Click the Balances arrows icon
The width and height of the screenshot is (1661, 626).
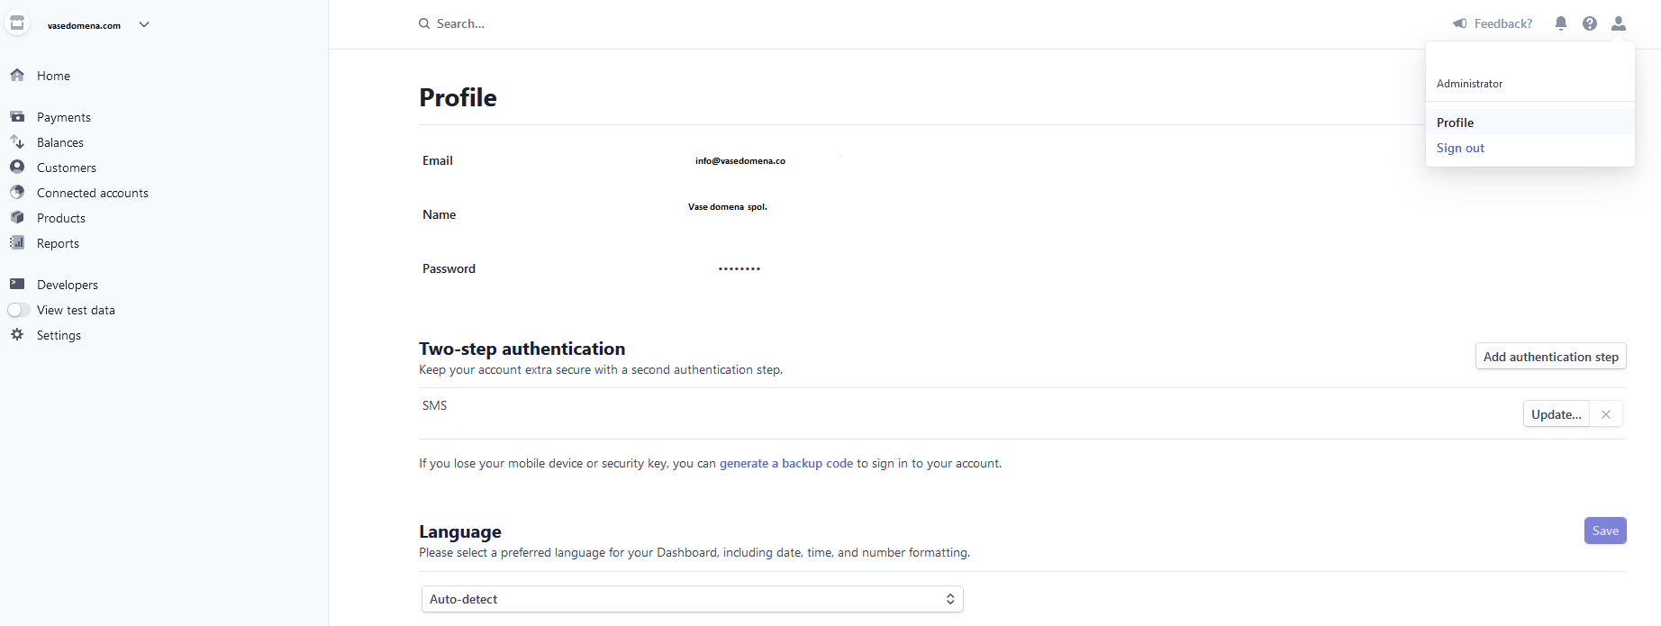tap(17, 142)
